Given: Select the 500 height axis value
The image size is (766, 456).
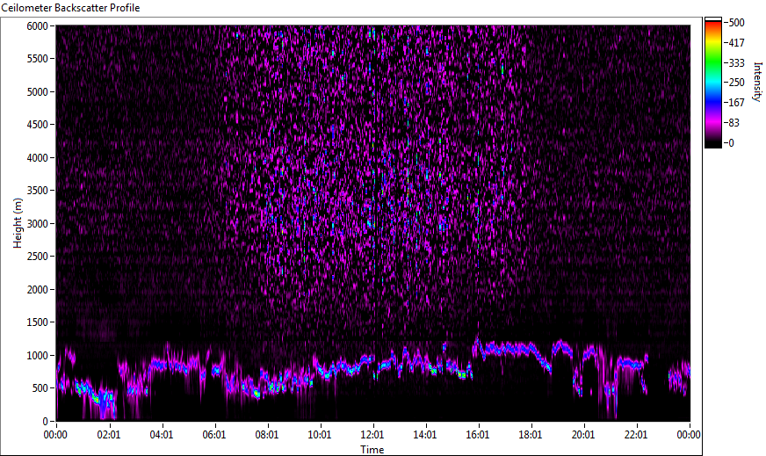Looking at the screenshot, I should point(40,388).
